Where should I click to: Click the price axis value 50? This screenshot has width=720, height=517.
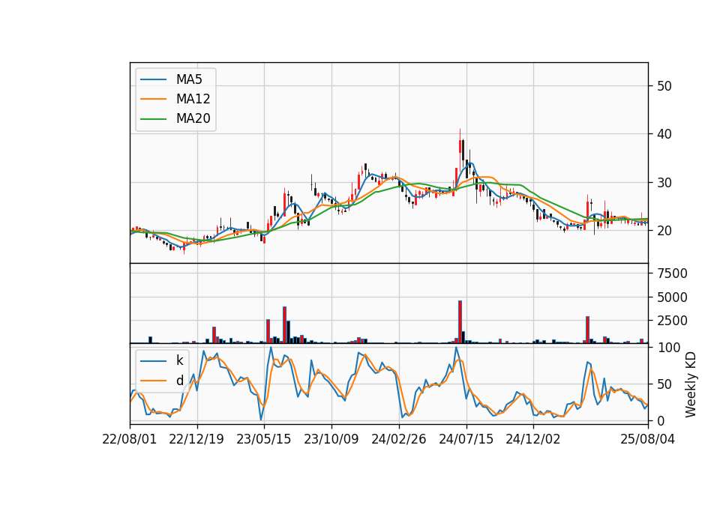pyautogui.click(x=664, y=85)
